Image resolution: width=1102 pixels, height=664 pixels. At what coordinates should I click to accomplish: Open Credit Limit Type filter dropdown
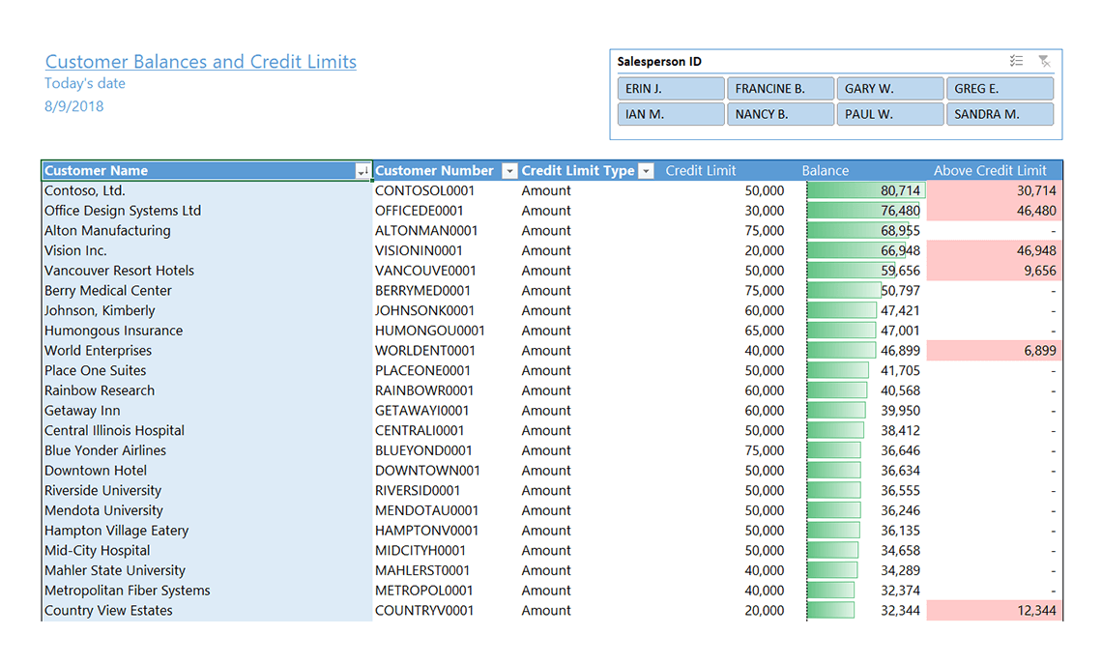click(x=646, y=171)
